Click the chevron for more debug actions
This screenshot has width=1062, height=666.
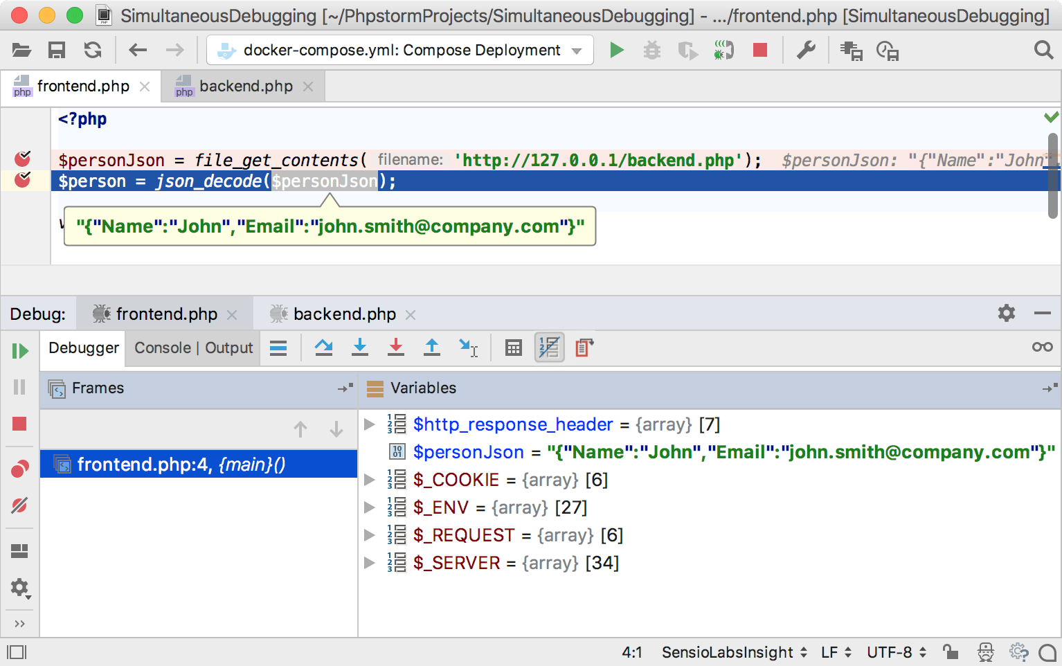point(19,622)
